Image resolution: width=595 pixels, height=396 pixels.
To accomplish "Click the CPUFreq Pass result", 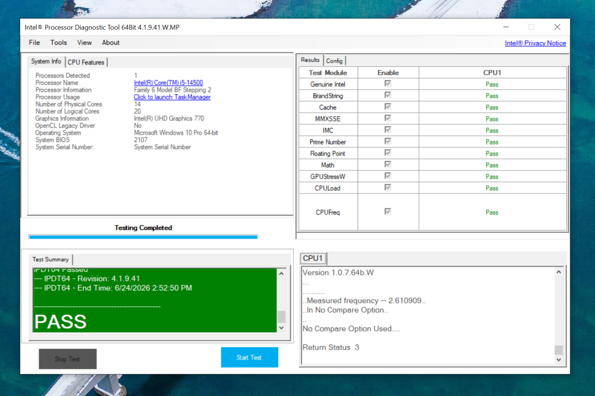I will (492, 212).
